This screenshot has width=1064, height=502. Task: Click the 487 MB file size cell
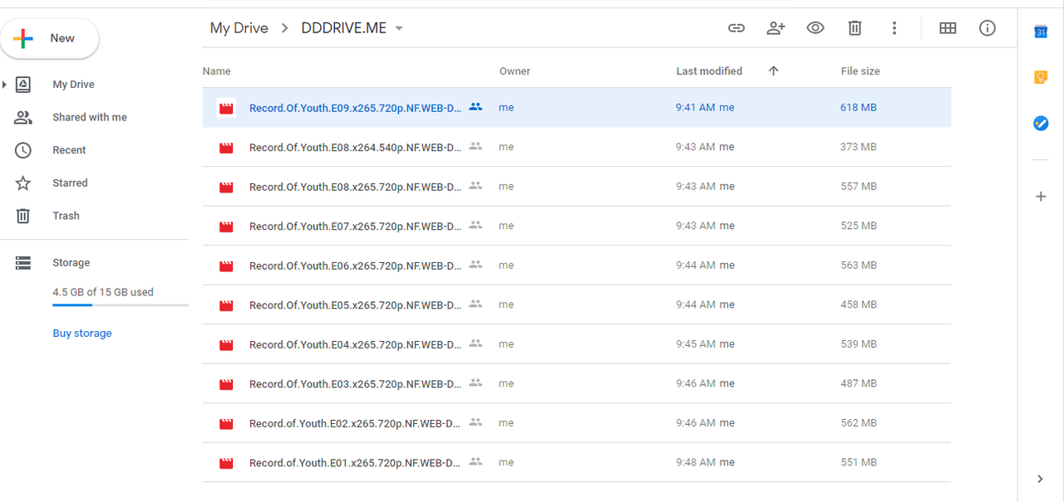click(859, 383)
